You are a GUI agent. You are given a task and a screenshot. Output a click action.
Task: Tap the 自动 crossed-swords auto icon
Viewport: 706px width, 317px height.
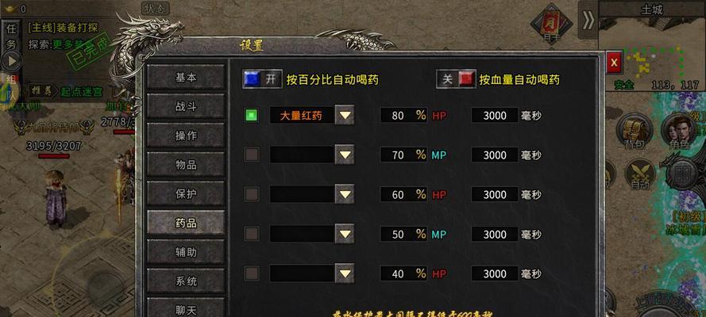(639, 174)
